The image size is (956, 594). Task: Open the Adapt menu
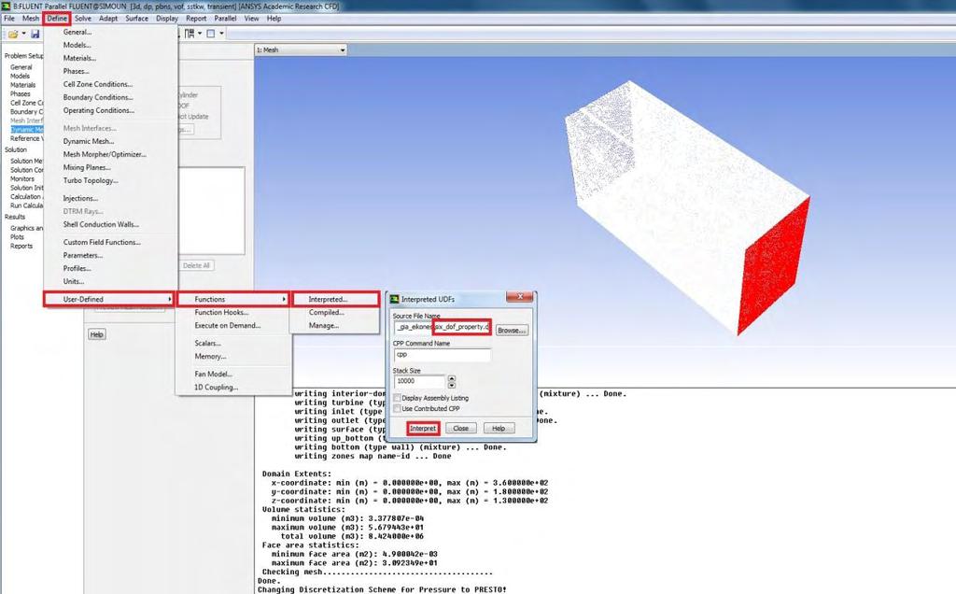(x=108, y=19)
